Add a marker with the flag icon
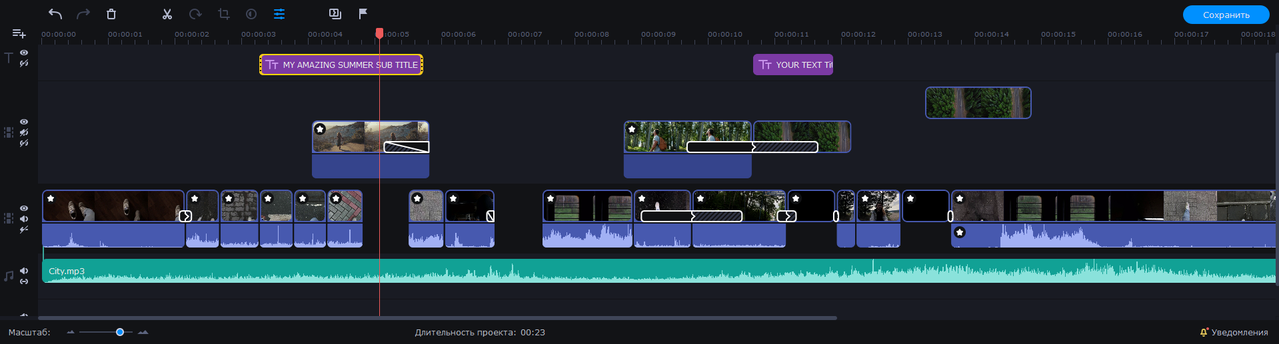Screen dimensions: 1279x344 pos(363,14)
